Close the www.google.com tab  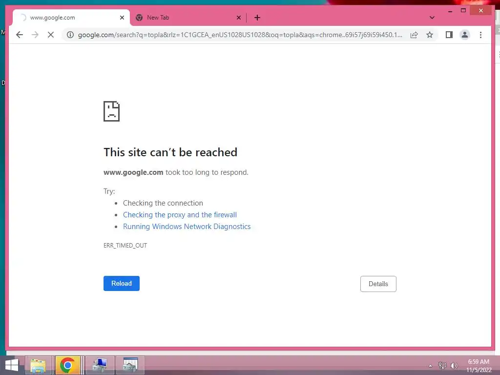pyautogui.click(x=122, y=18)
